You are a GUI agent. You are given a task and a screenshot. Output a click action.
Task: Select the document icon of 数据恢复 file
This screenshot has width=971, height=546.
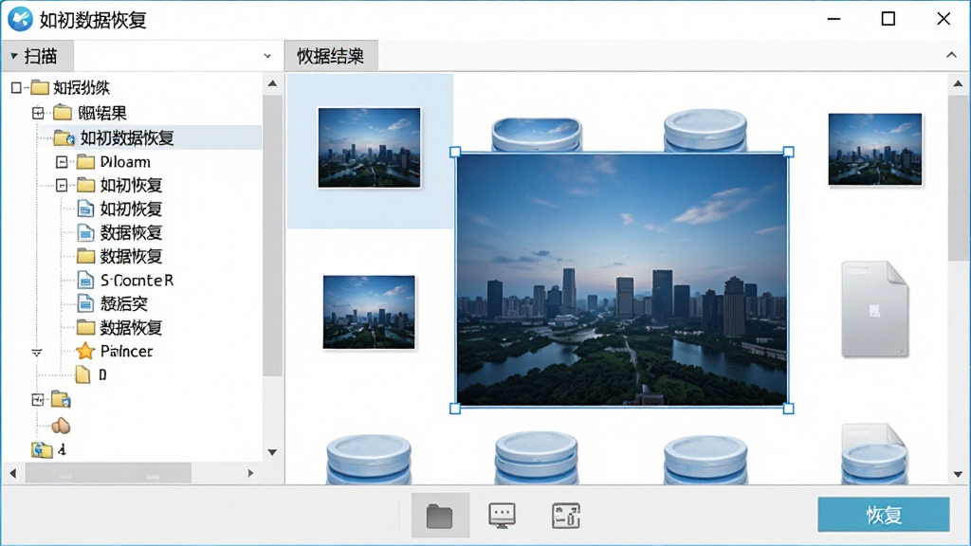click(85, 233)
